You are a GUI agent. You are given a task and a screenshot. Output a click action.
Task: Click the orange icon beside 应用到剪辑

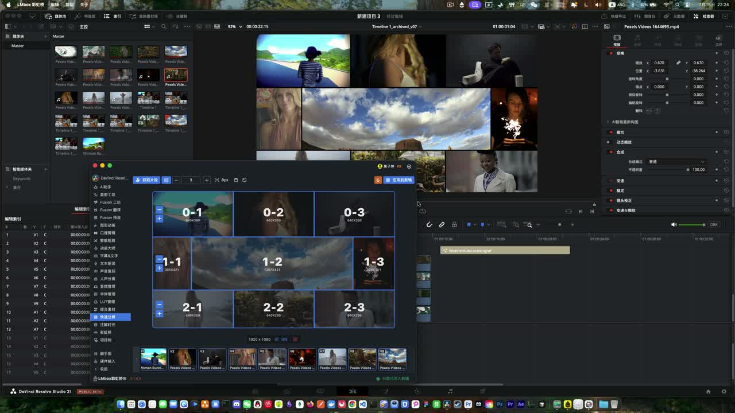pos(378,180)
